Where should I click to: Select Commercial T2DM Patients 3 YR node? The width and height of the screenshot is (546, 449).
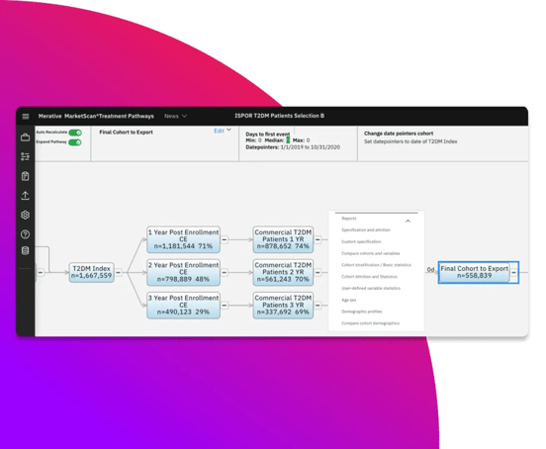pos(283,306)
